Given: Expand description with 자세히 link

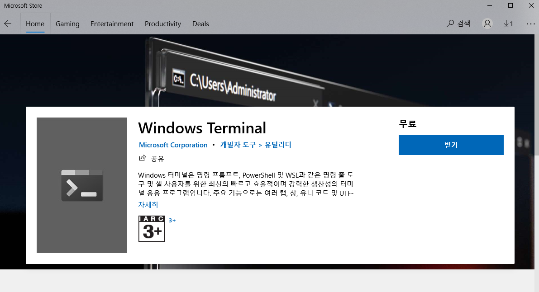Looking at the screenshot, I should click(148, 204).
